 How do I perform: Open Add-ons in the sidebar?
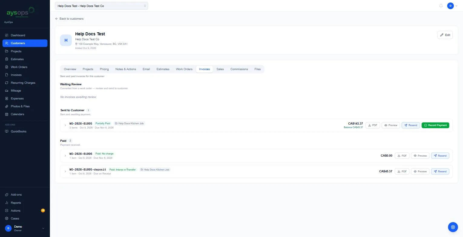tap(25, 195)
